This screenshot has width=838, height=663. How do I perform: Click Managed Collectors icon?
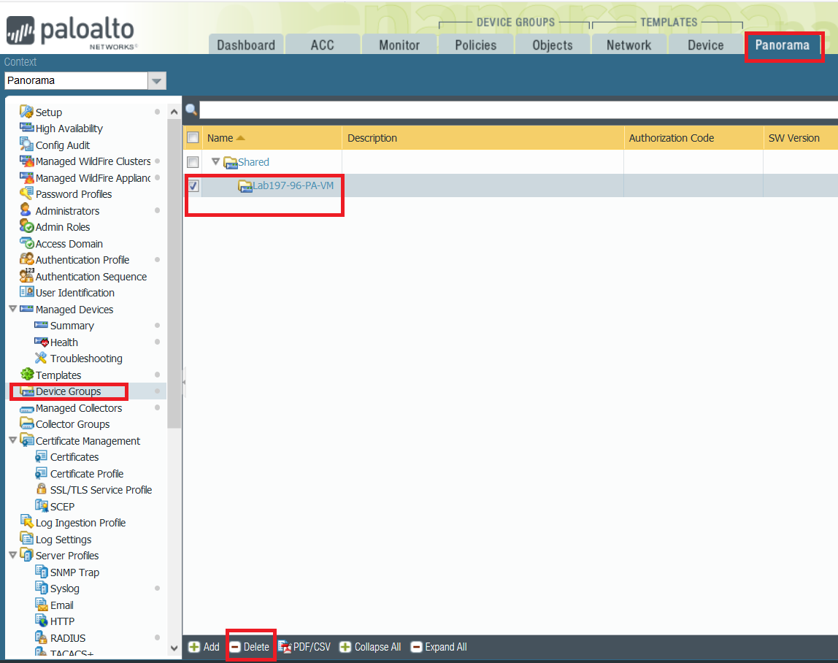26,408
